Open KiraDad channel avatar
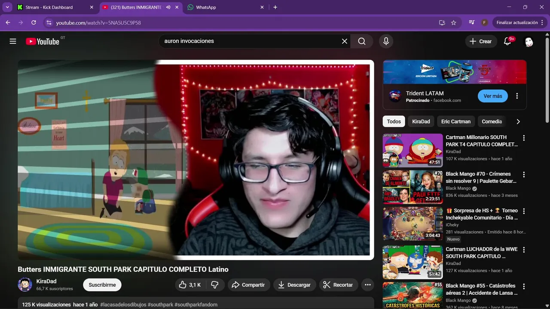 click(x=25, y=285)
